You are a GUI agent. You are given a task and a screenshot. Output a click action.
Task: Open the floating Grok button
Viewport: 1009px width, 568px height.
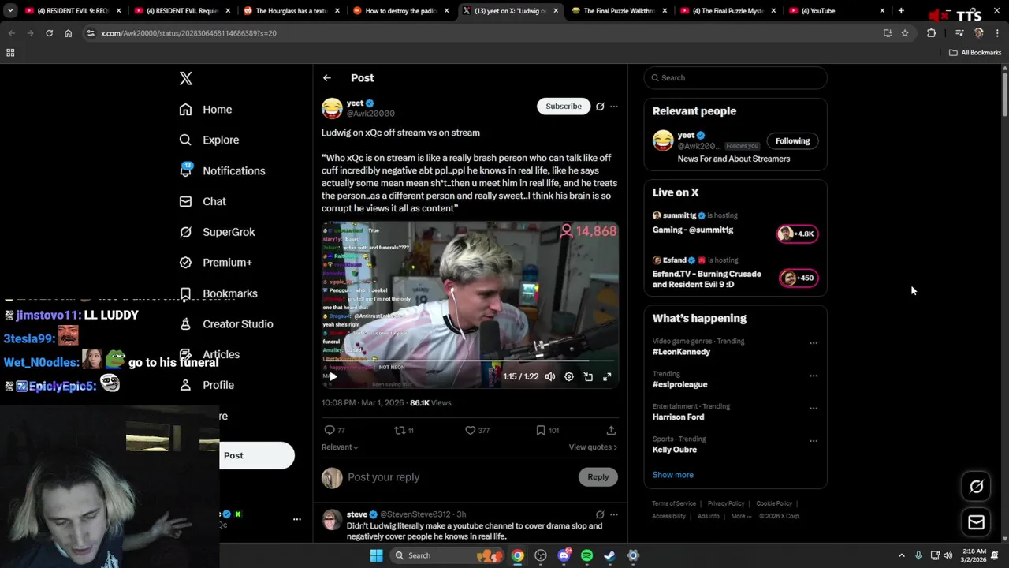[x=976, y=487]
